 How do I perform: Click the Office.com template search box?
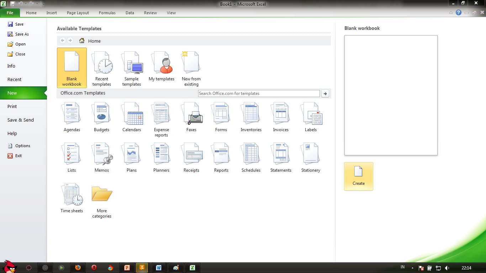[x=259, y=93]
